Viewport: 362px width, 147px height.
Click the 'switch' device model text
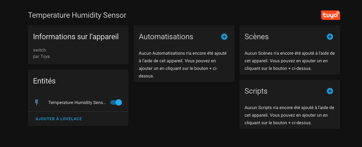point(39,50)
